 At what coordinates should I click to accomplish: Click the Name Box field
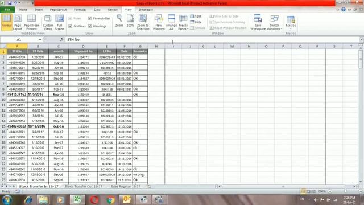tap(19, 40)
